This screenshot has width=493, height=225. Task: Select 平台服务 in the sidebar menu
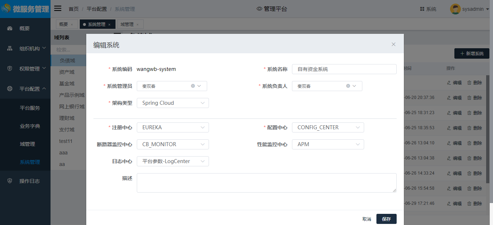[x=30, y=108]
